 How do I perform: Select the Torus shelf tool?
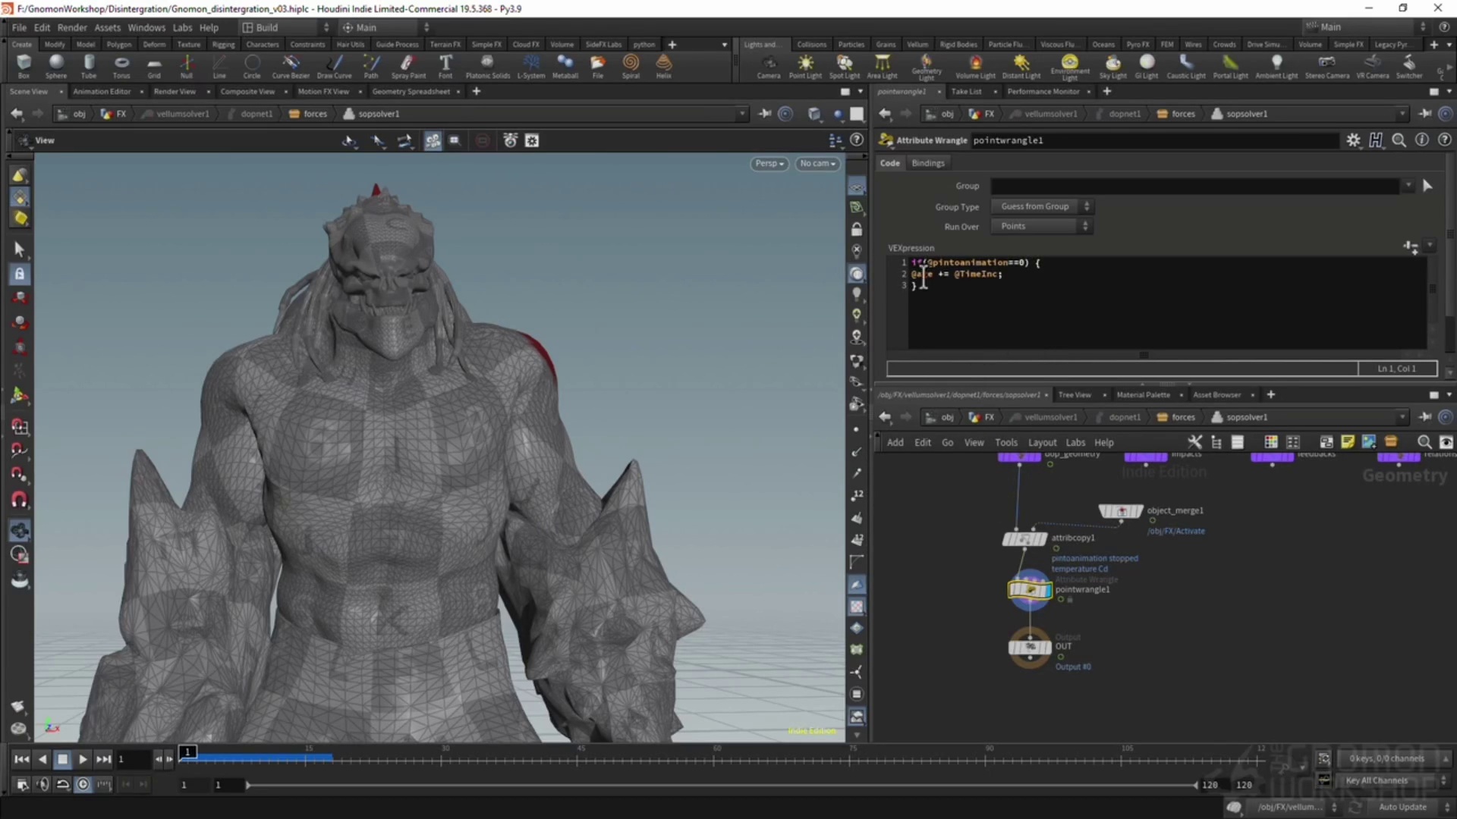tap(121, 66)
